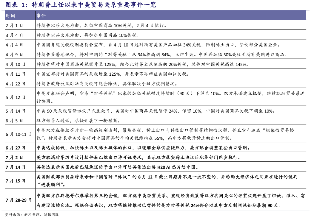The width and height of the screenshot is (311, 218).
Task: Click the date cell 4月4日
Action: [14, 45]
